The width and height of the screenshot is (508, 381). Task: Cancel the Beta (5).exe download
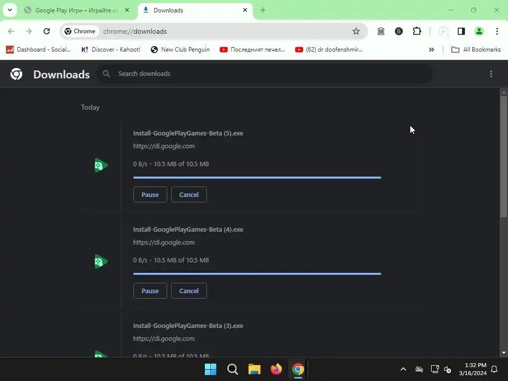tap(189, 194)
